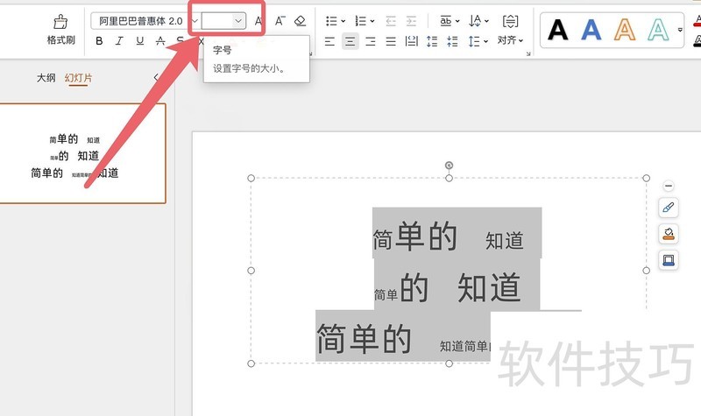
Task: Increase the font size with the larger A
Action: pos(259,20)
